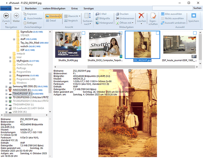This screenshot has height=158, width=203.
Task: Expand the Samsung 980 250G (D:) drive
Action: [7, 86]
